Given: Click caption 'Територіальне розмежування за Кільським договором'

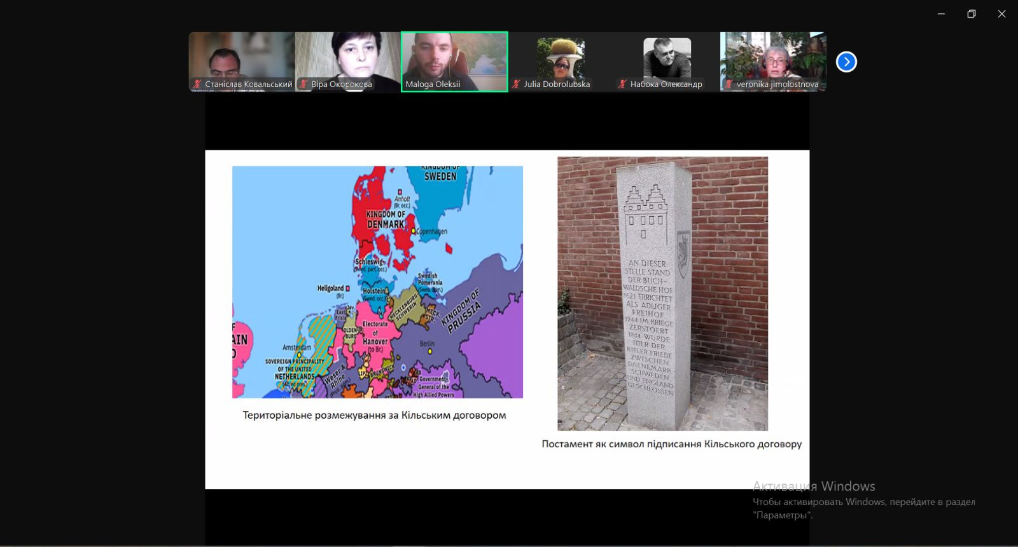Looking at the screenshot, I should (374, 415).
